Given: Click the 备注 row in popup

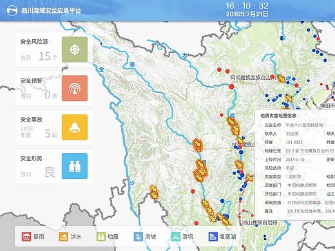Looking at the screenshot, I should [300, 211].
